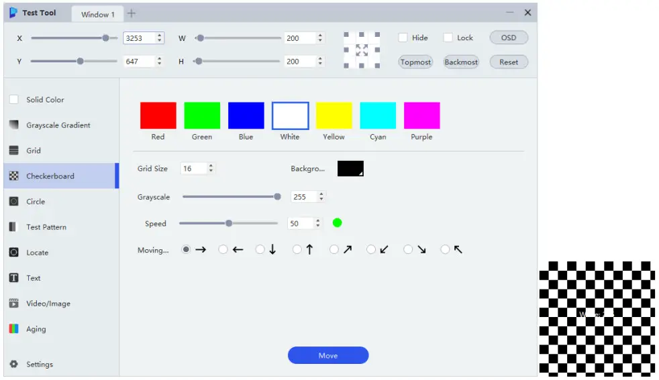This screenshot has height=380, width=659.
Task: Select the up-right diagonal moving direction
Action: coord(334,249)
